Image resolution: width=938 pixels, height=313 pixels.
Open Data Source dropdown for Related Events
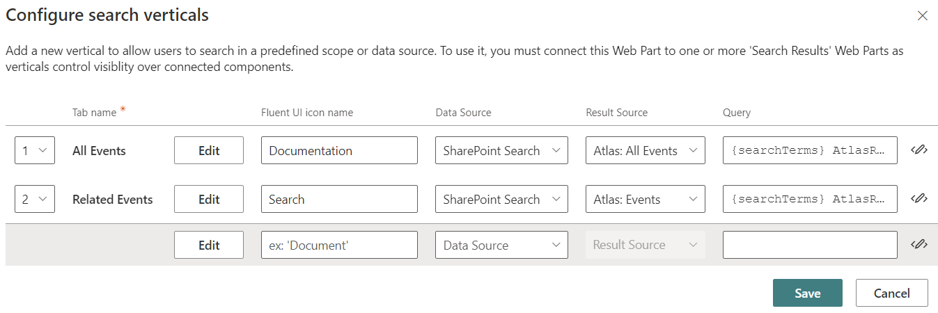501,199
